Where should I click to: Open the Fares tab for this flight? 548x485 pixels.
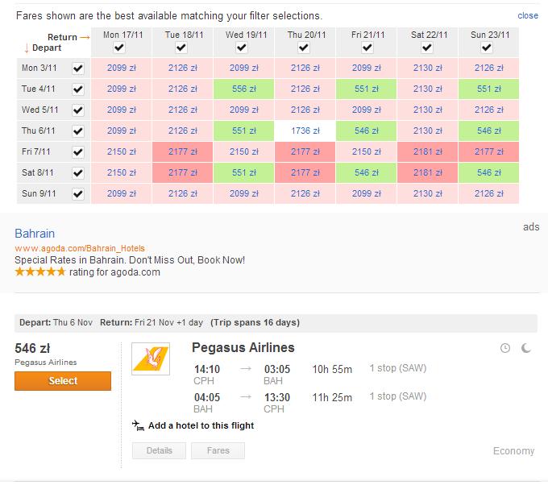tap(218, 450)
